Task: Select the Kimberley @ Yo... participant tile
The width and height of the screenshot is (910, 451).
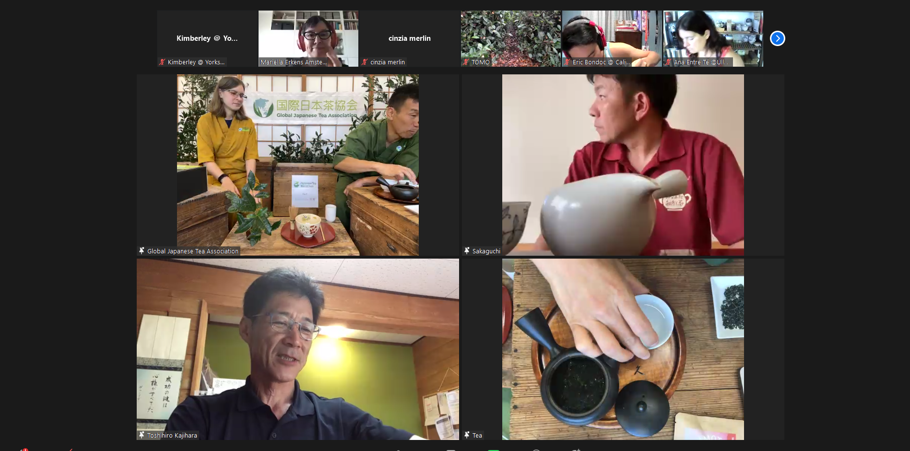Action: tap(207, 38)
